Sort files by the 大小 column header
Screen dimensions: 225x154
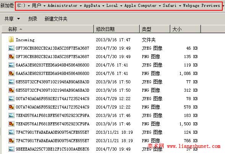185,29
